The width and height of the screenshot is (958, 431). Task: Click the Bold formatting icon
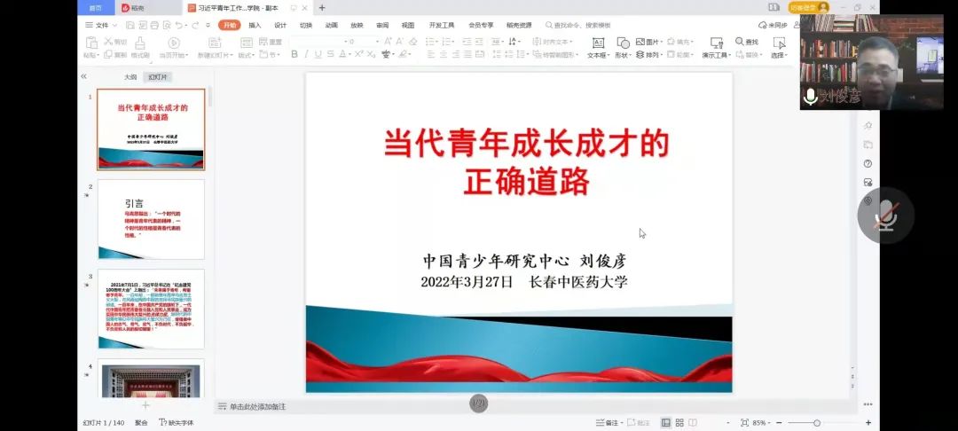[x=294, y=55]
